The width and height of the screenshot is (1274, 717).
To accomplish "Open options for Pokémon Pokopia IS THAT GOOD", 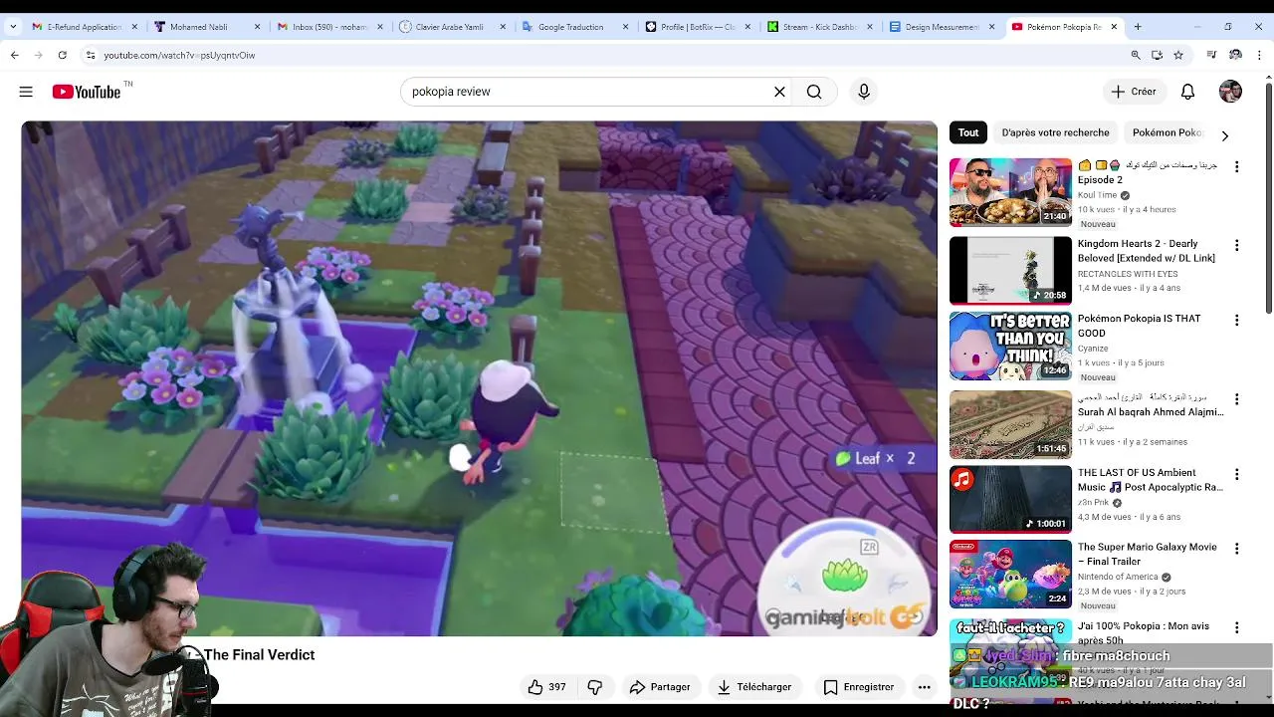I will click(1237, 321).
